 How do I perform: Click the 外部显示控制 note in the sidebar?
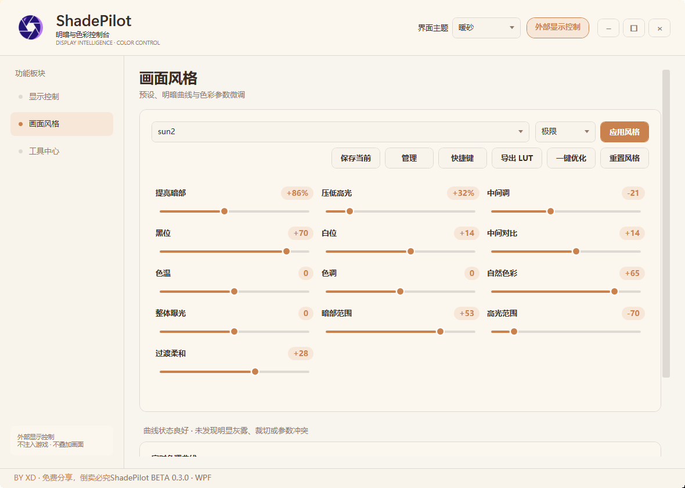62,441
